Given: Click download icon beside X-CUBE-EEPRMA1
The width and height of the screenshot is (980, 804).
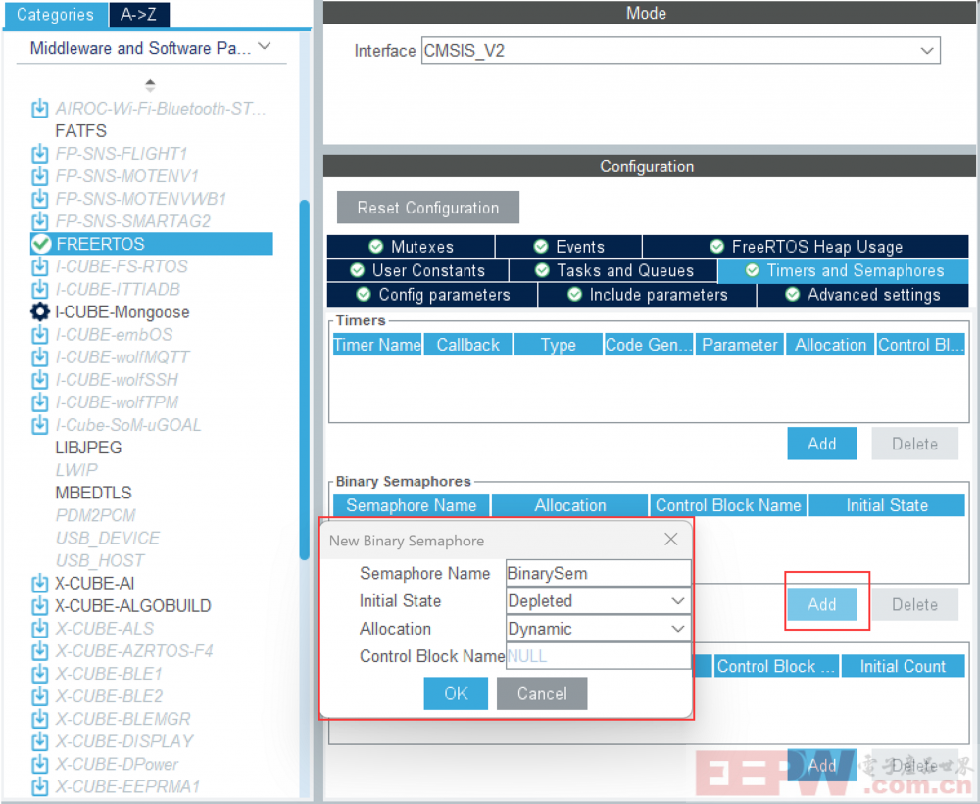Looking at the screenshot, I should pos(39,786).
